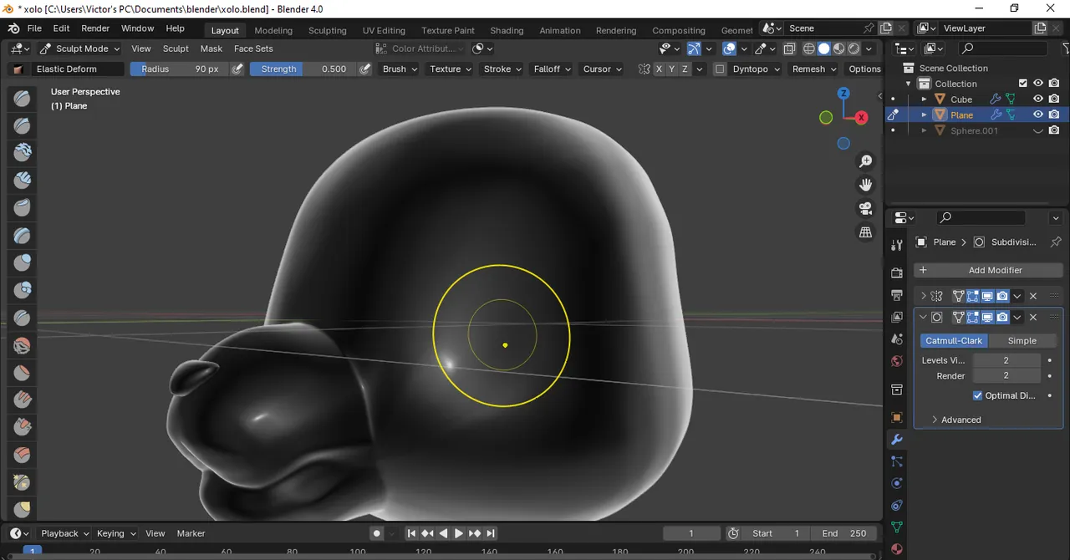The width and height of the screenshot is (1070, 560).
Task: Click the zoom magnifier viewport icon
Action: 866,160
